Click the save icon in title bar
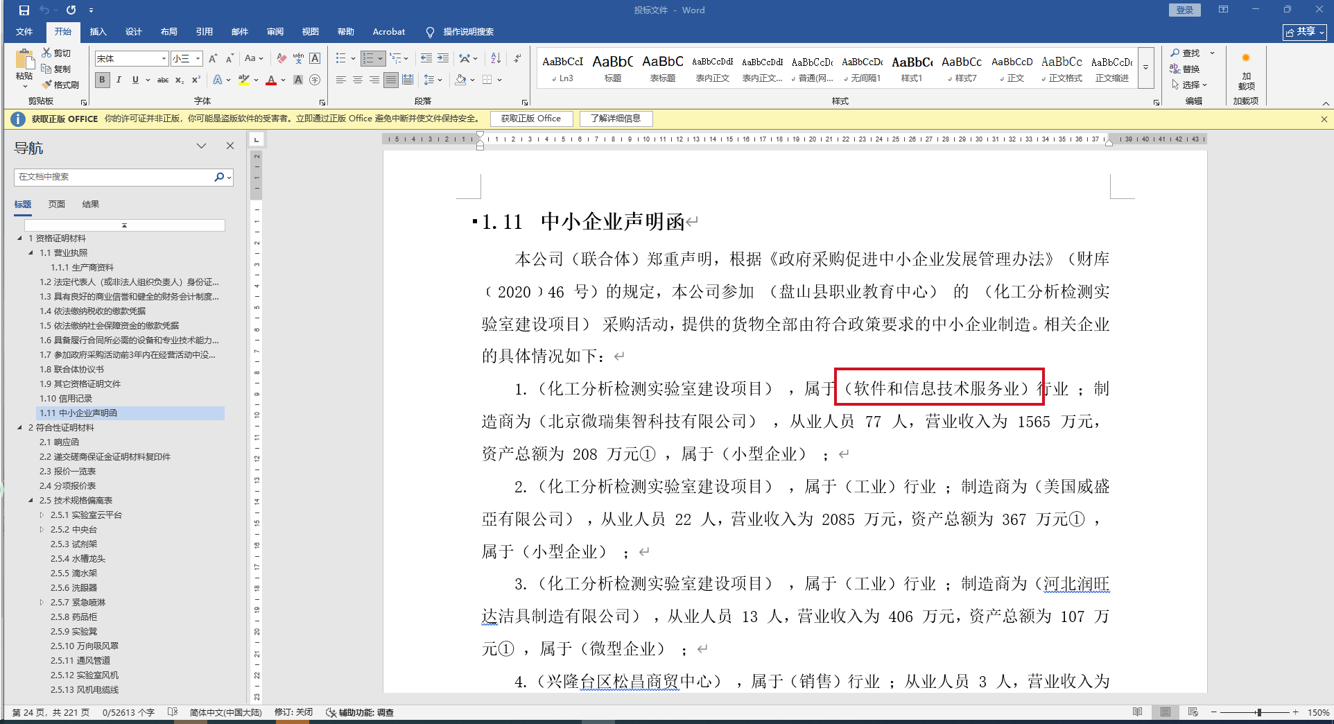This screenshot has height=724, width=1334. (x=24, y=10)
